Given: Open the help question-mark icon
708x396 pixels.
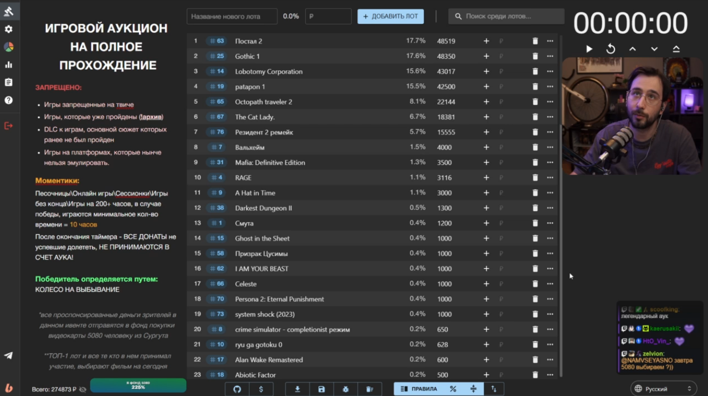Looking at the screenshot, I should tap(8, 100).
